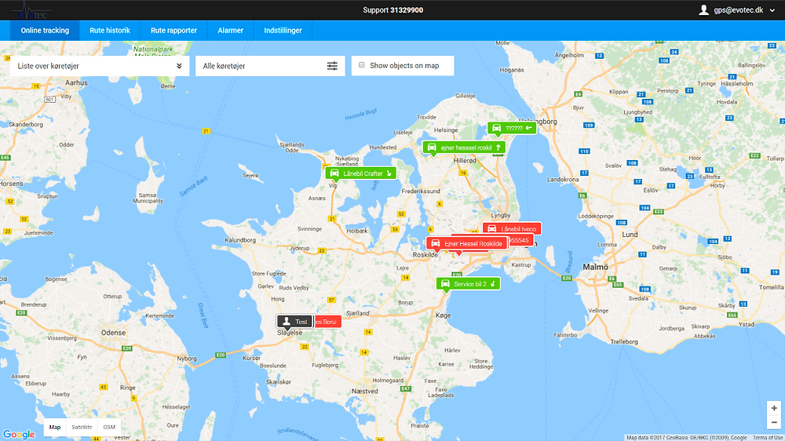Click the Lund city label

tap(630, 235)
